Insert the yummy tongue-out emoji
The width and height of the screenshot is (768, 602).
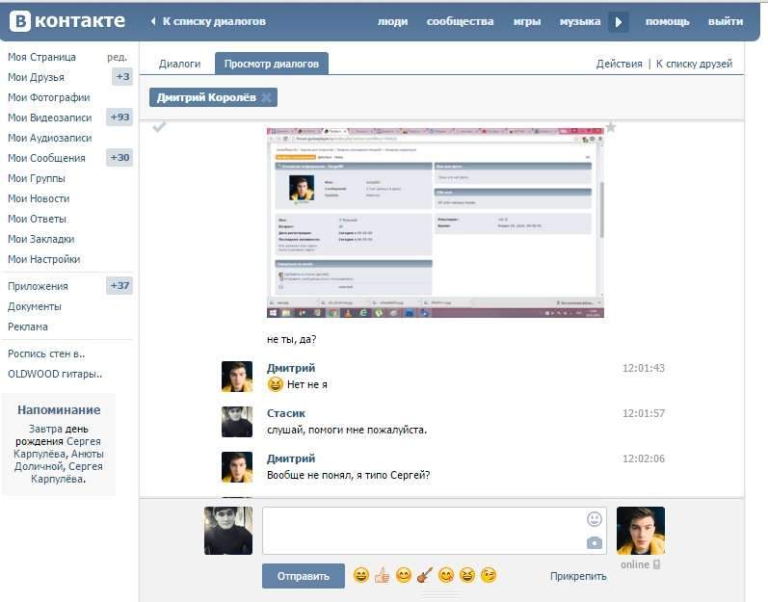446,575
